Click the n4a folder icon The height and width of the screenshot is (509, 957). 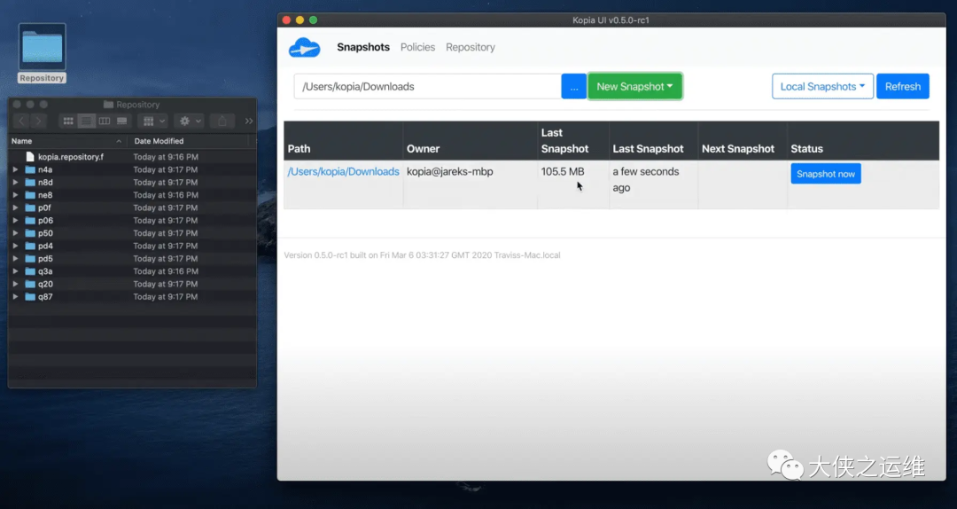coord(30,170)
